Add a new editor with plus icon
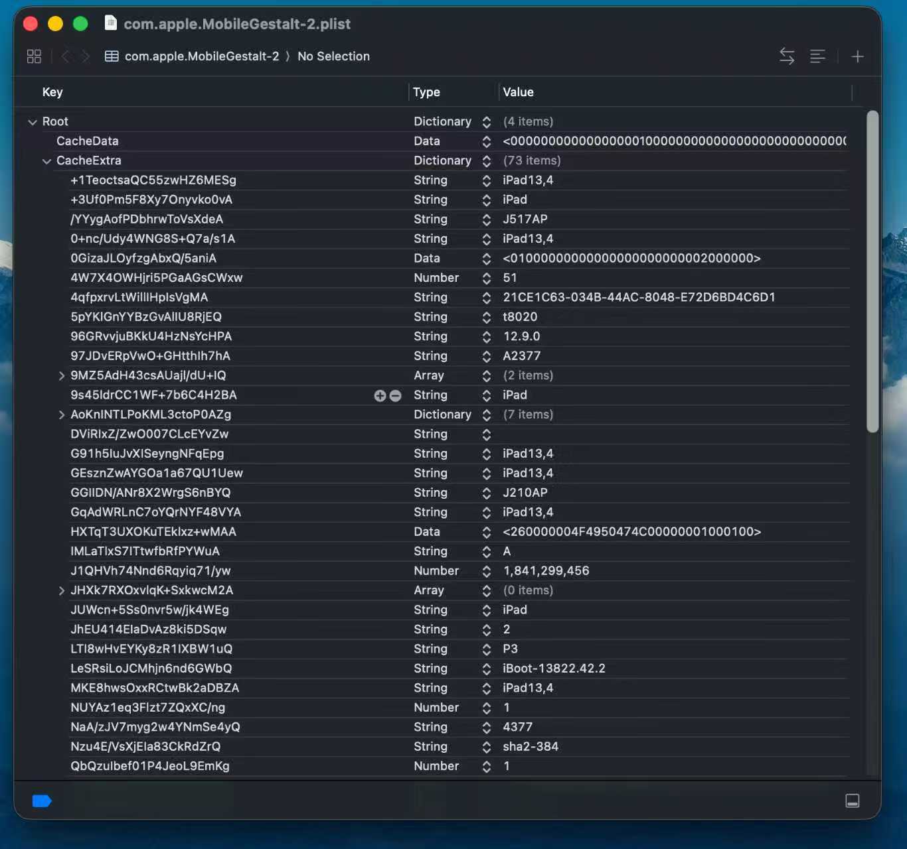Screen dimensions: 907x849 [857, 56]
